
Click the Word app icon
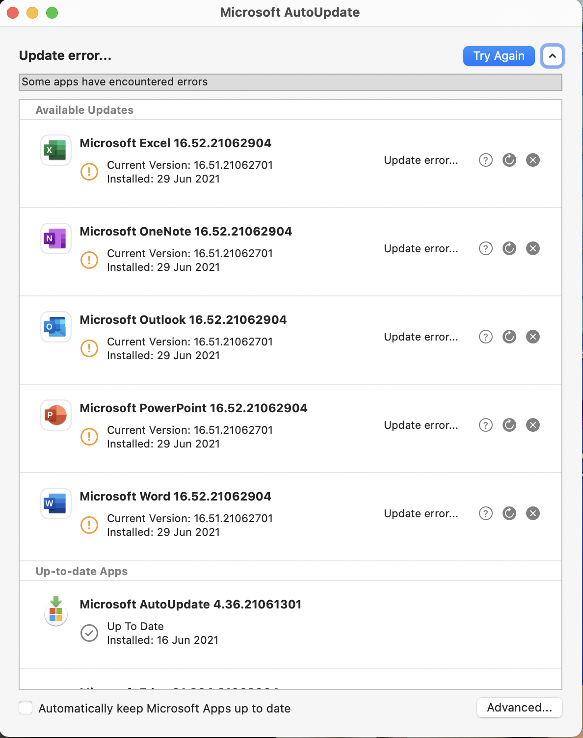[x=55, y=503]
